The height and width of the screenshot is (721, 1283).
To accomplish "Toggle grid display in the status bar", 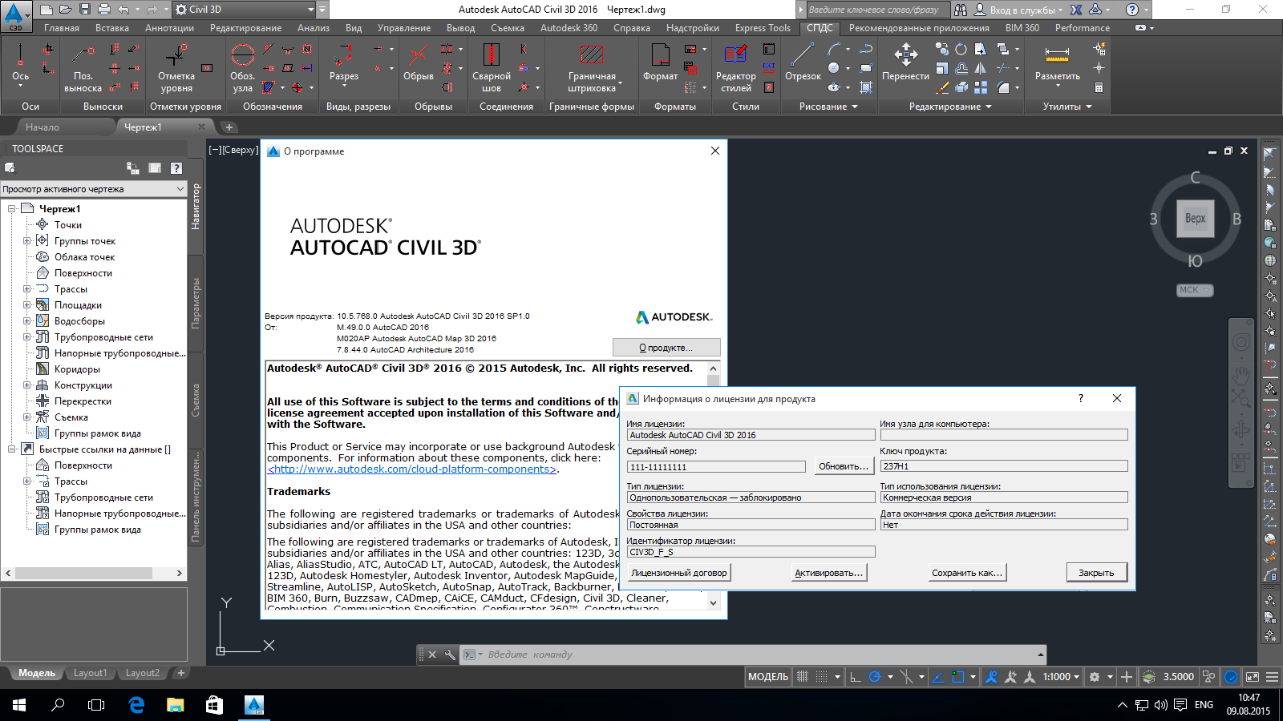I will coord(803,677).
